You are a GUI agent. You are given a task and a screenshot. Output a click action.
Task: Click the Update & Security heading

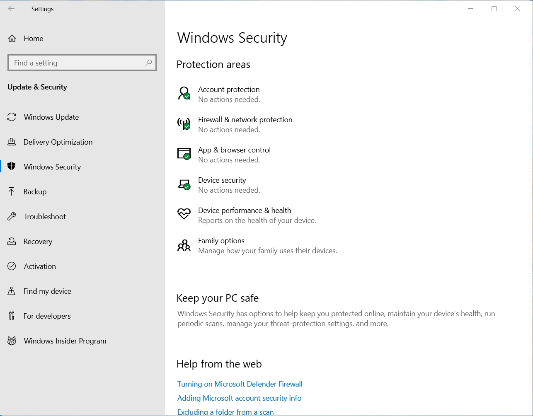pyautogui.click(x=37, y=87)
